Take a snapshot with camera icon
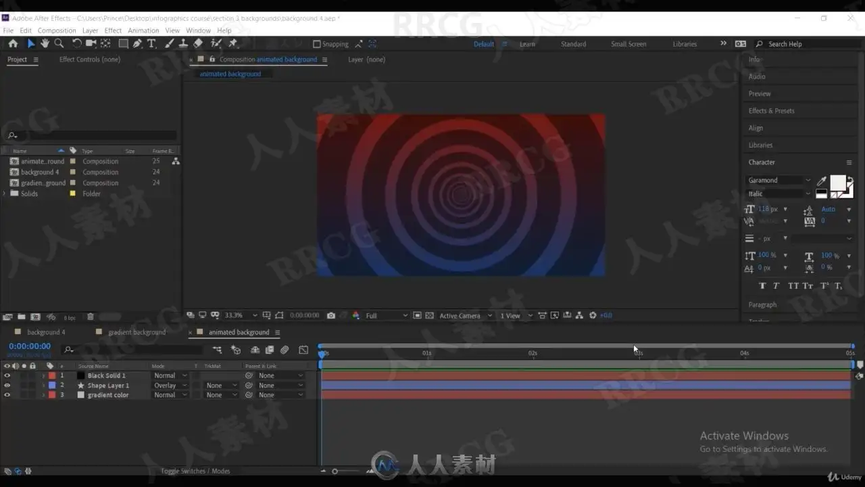This screenshot has height=487, width=865. coord(331,315)
